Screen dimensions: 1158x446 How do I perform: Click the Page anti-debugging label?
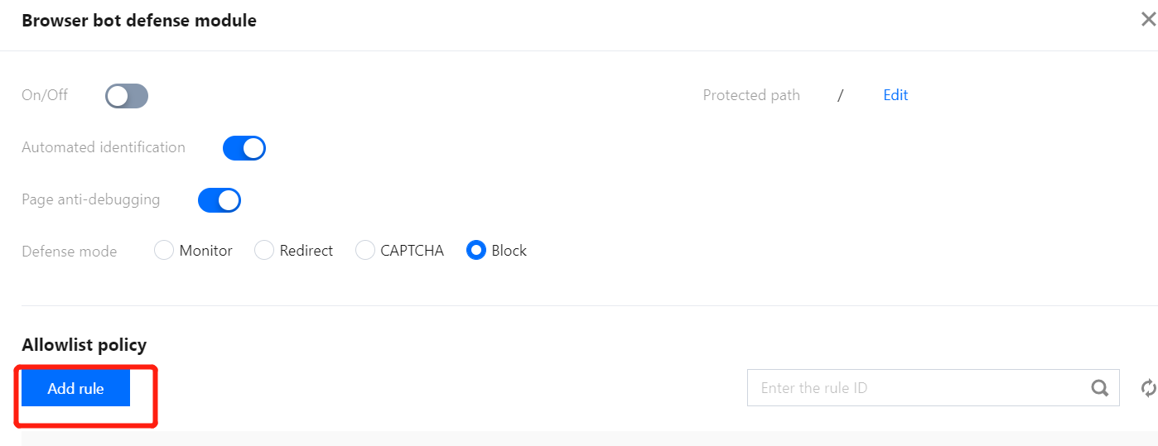[91, 199]
